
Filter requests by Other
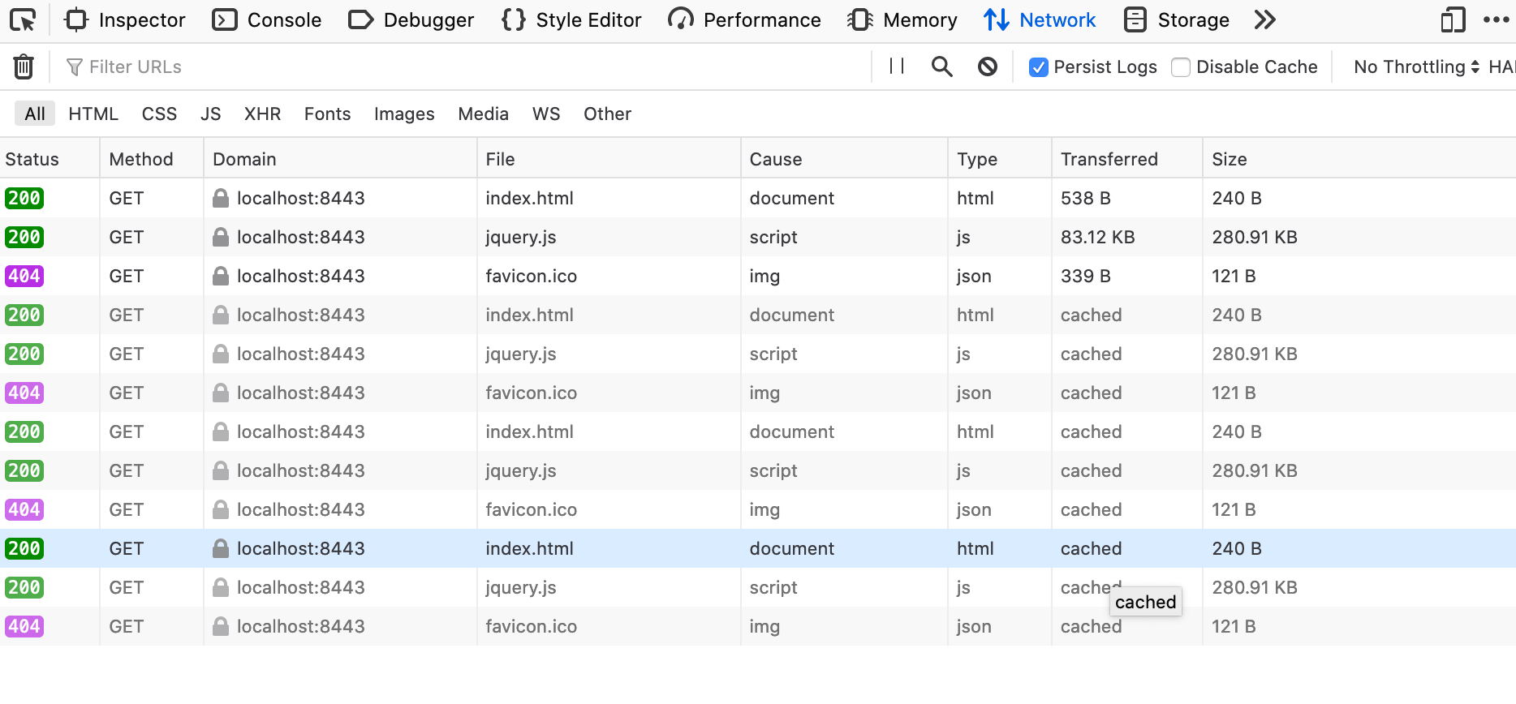coord(607,114)
